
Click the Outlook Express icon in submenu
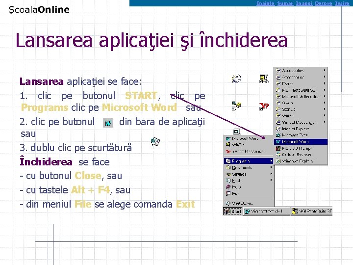(x=278, y=155)
